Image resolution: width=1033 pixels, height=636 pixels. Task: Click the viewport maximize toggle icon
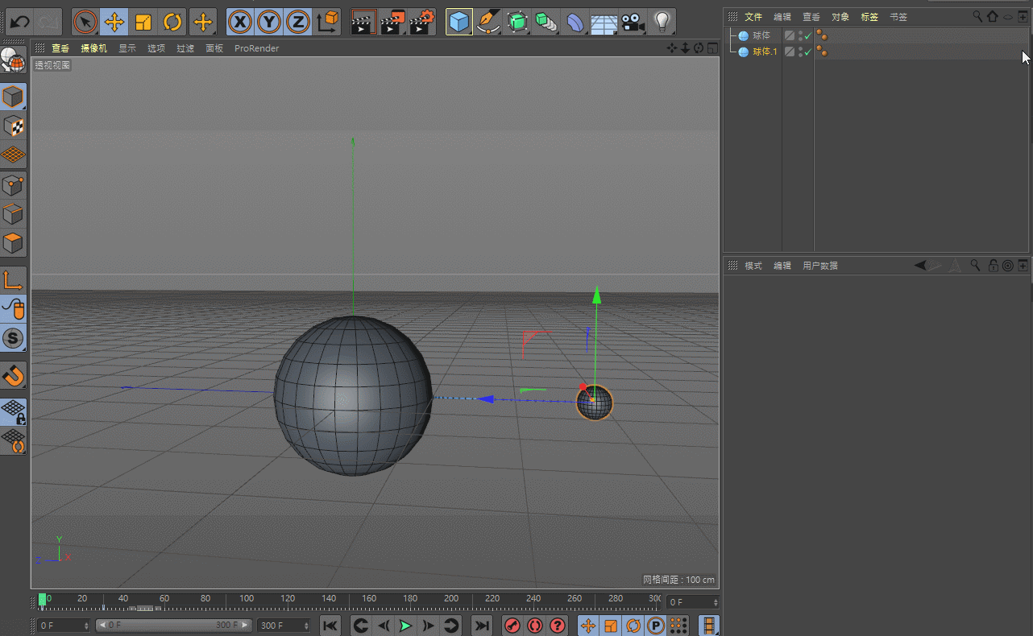click(x=712, y=48)
